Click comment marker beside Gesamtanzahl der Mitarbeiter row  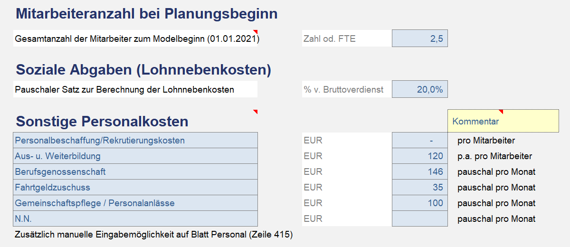(255, 32)
